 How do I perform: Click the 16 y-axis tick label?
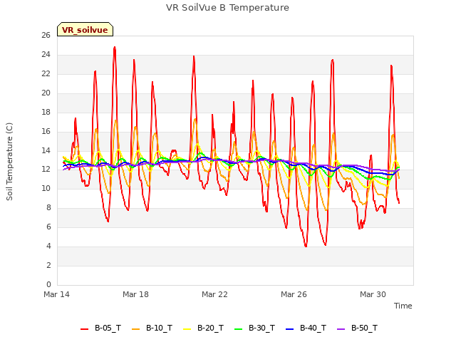46,131
